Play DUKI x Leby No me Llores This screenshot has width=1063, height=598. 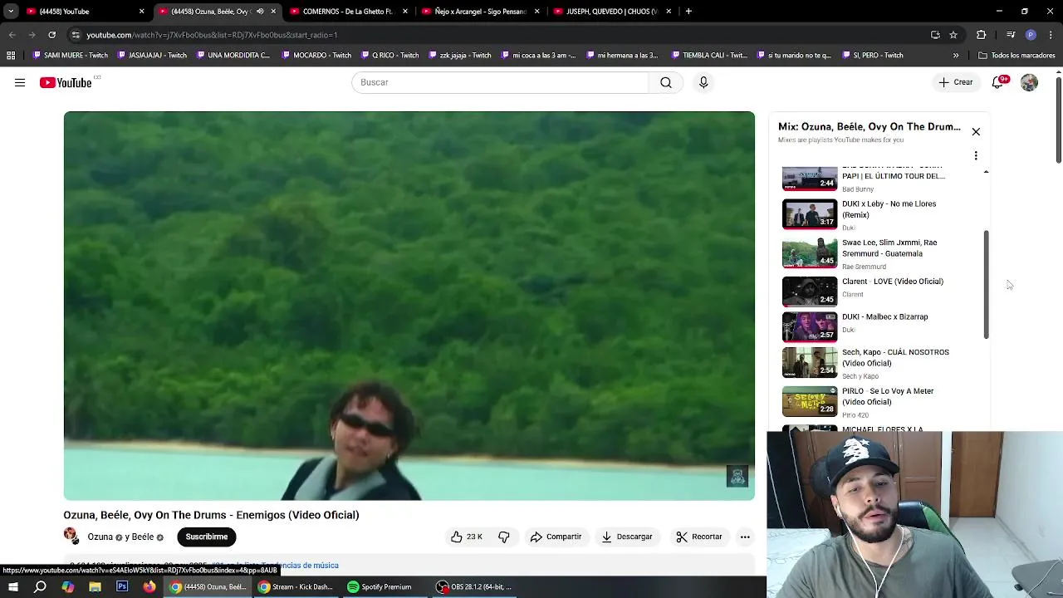(x=884, y=214)
